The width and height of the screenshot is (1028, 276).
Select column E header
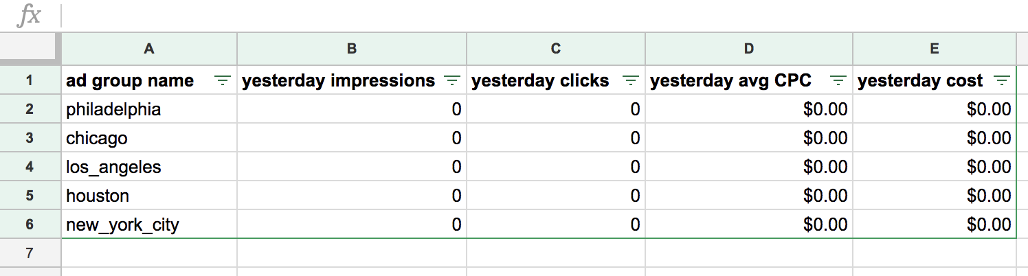tap(934, 49)
